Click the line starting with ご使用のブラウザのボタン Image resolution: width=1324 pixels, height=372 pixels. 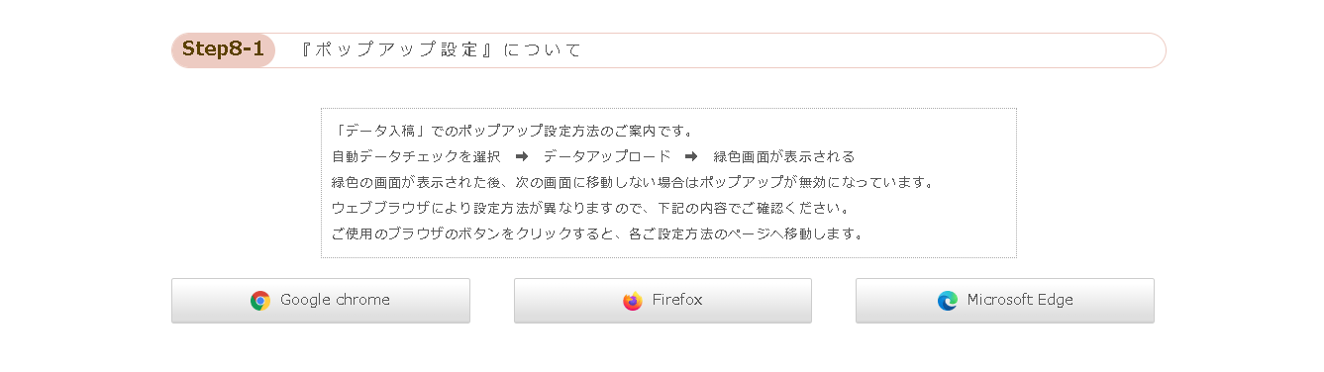click(x=598, y=234)
